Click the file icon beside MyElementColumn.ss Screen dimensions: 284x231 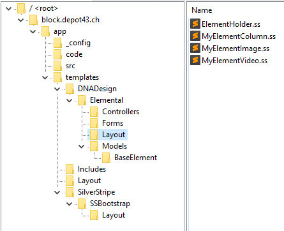coord(195,36)
